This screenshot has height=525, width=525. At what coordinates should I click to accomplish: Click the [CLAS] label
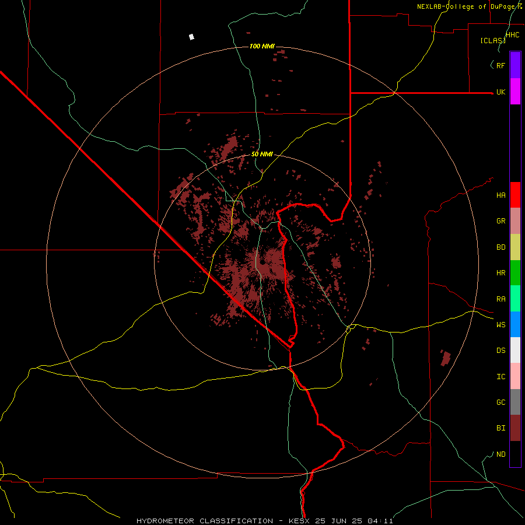click(493, 41)
